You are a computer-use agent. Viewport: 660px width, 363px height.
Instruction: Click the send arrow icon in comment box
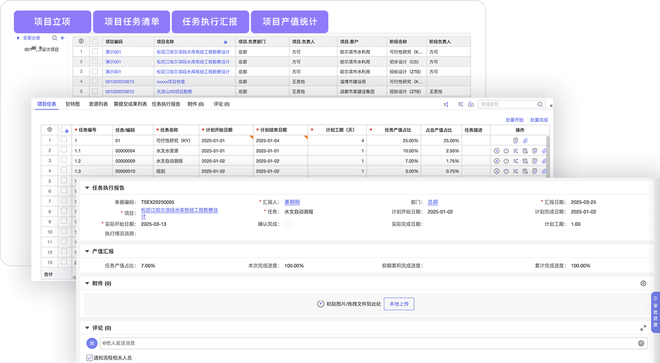(642, 344)
